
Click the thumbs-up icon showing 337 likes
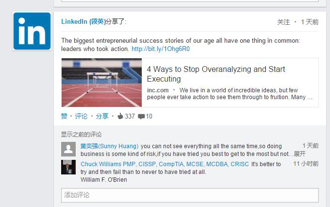pos(120,116)
